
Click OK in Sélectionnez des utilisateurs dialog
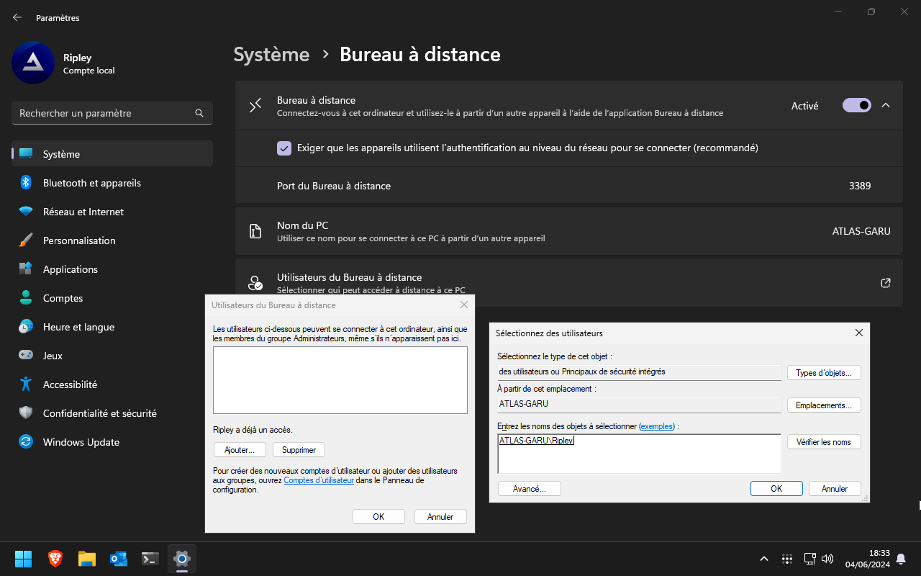(776, 489)
